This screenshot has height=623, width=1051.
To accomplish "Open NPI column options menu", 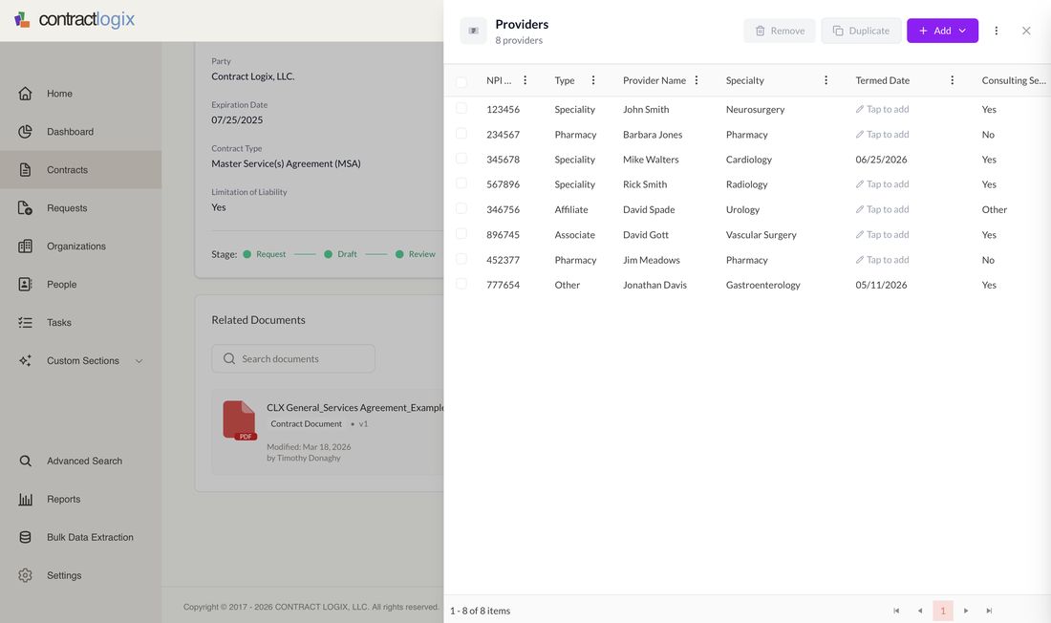I will coord(525,80).
